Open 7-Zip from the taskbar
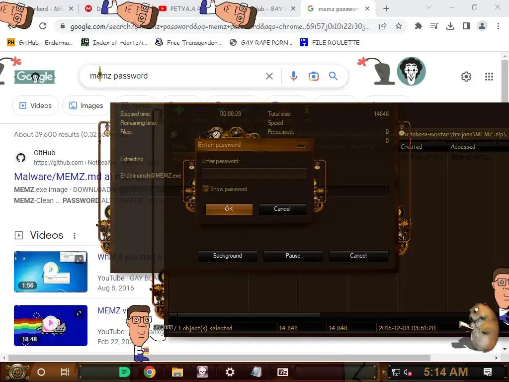This screenshot has width=509, height=382. [282, 372]
